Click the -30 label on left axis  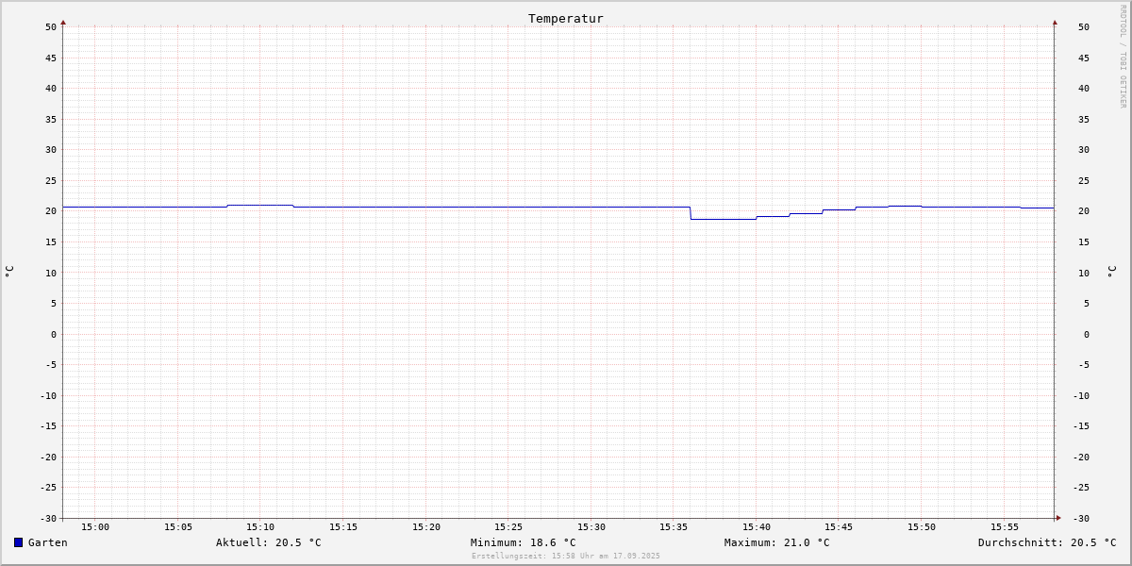pos(48,518)
